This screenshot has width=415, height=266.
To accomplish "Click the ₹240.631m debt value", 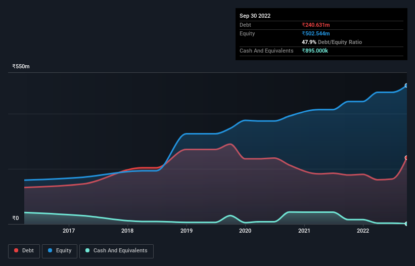I will (316, 25).
